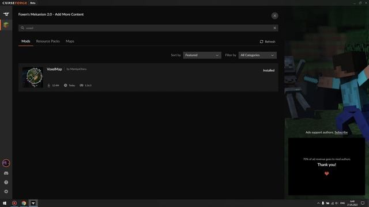369x207 pixels.
Task: Open the taskbar clock and date
Action: point(352,203)
